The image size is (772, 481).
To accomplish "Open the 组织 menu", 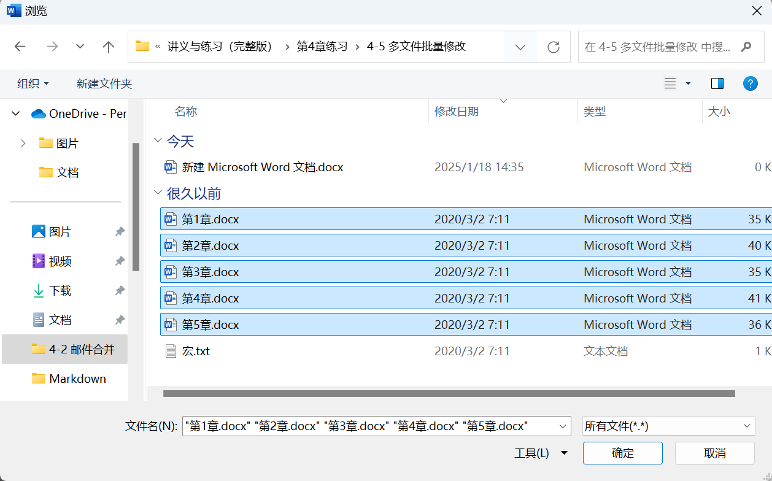I will (x=33, y=83).
